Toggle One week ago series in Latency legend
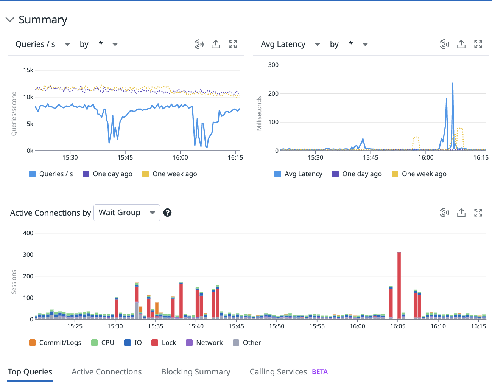Screen dimensions: 492x382 (419, 174)
